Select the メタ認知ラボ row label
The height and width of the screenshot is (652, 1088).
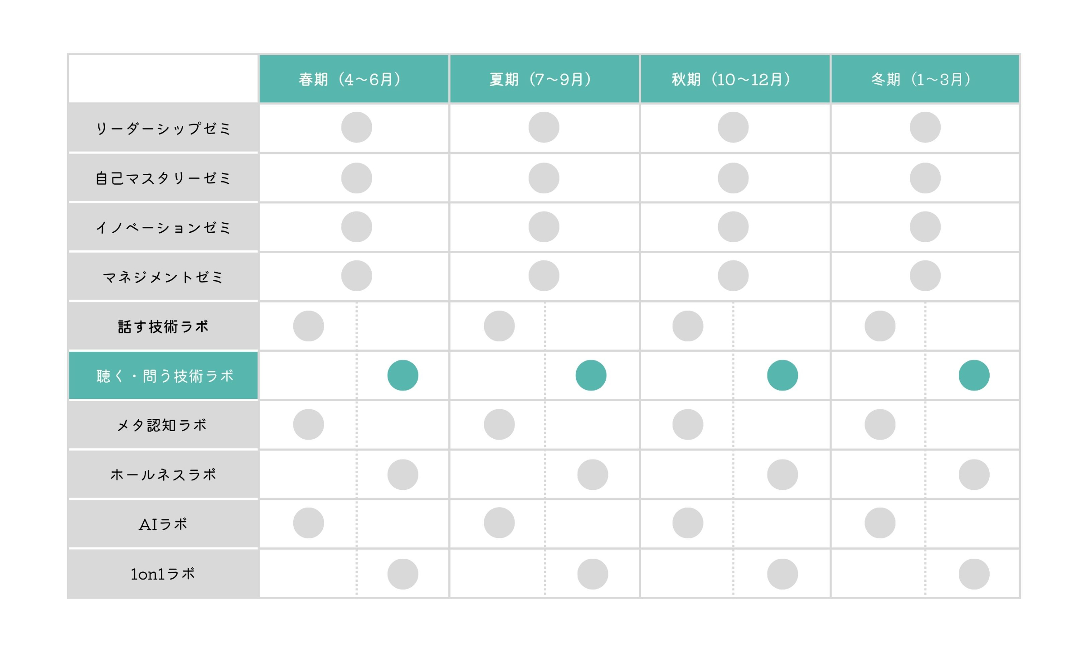click(163, 425)
